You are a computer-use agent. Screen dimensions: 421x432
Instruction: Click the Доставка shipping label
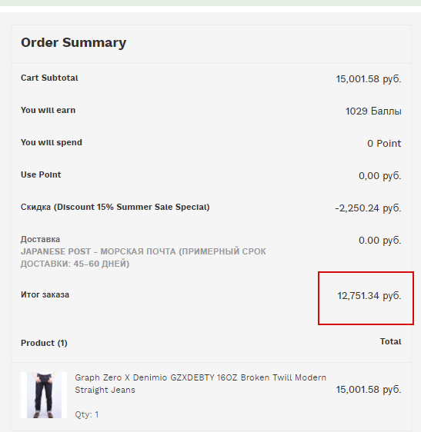click(x=40, y=239)
